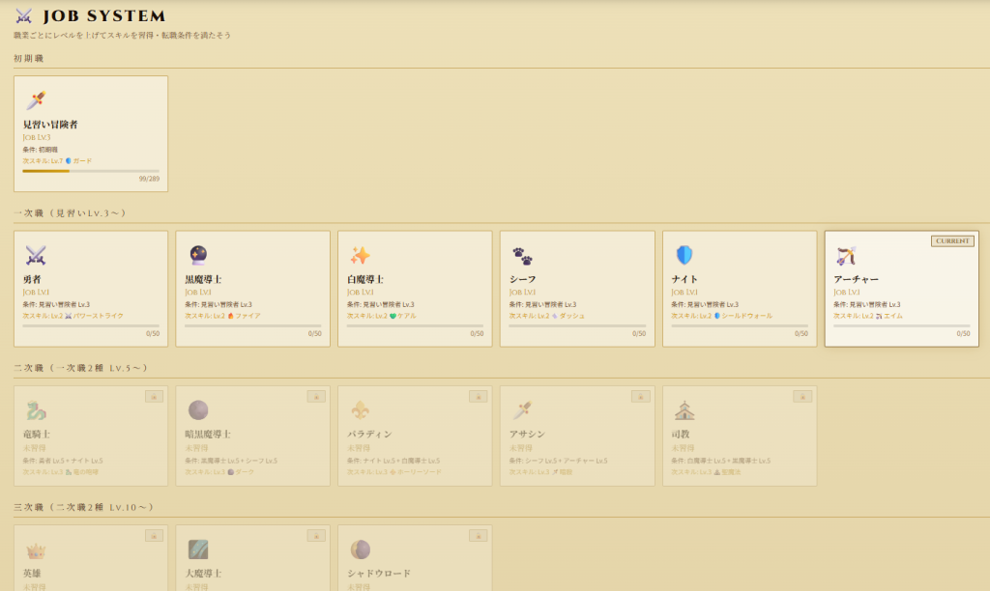Click the moon icon on シャドウロード card

pyautogui.click(x=360, y=549)
